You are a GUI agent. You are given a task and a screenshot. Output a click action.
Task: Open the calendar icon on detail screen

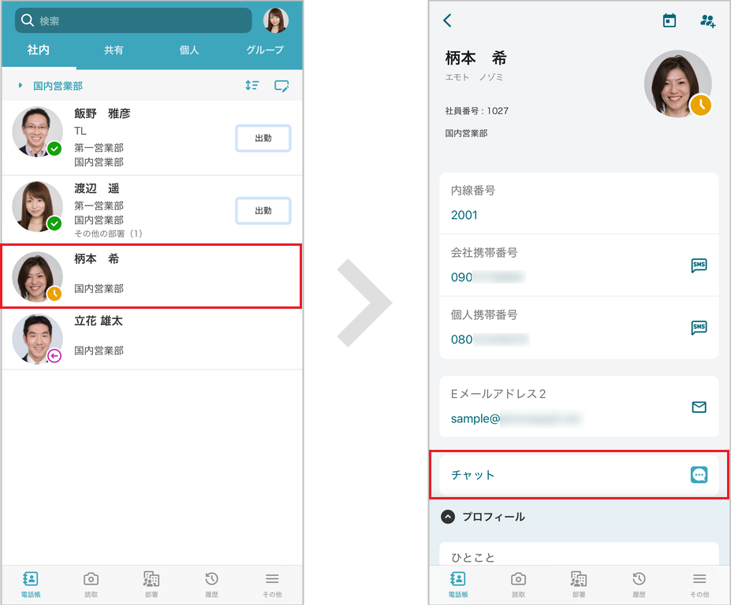point(669,20)
